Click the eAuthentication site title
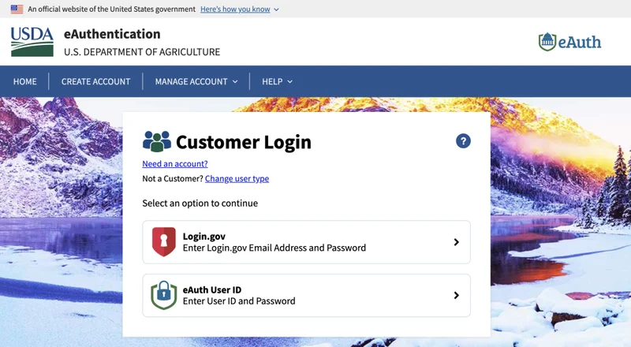The width and height of the screenshot is (631, 347). [112, 35]
